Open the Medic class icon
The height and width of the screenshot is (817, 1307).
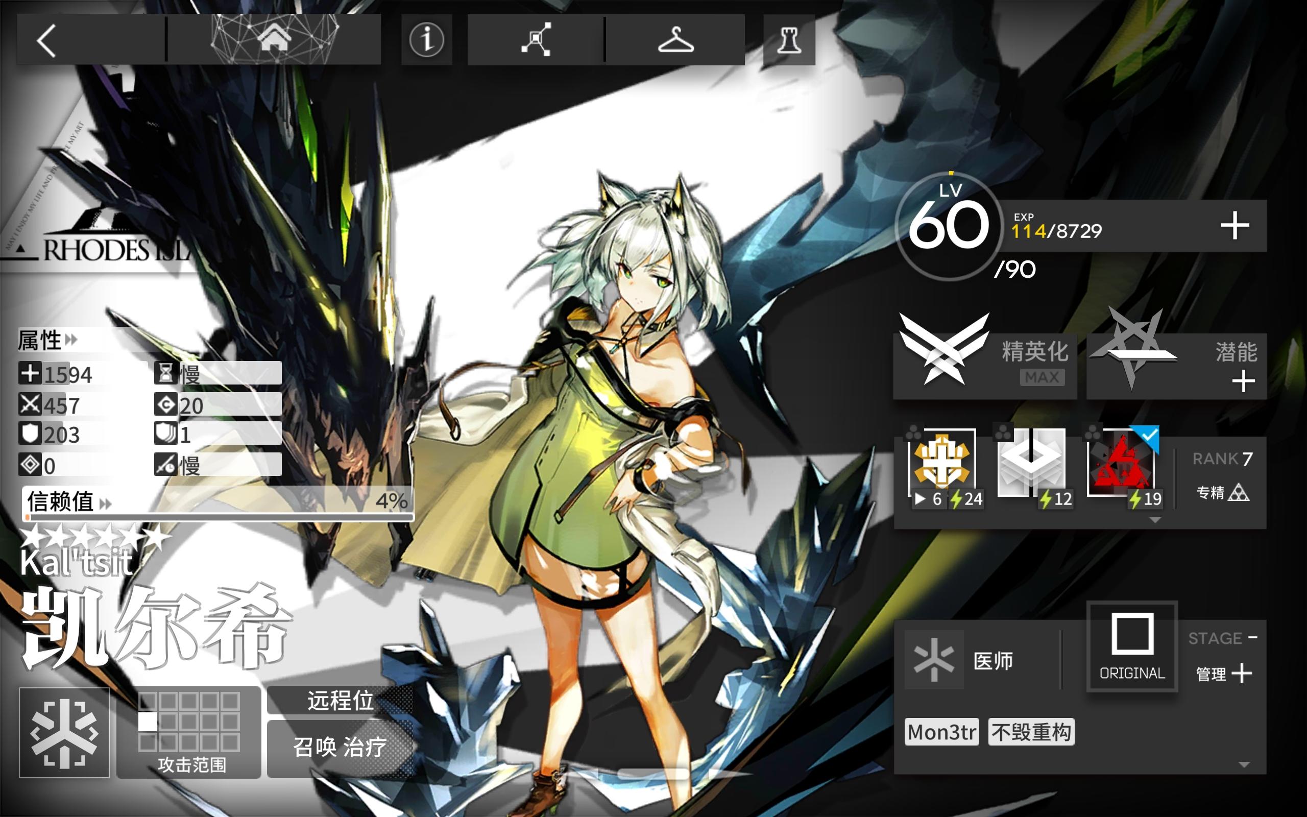pos(64,732)
